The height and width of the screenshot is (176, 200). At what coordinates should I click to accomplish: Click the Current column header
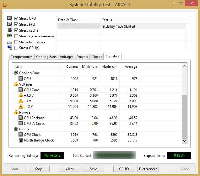[x=70, y=66]
